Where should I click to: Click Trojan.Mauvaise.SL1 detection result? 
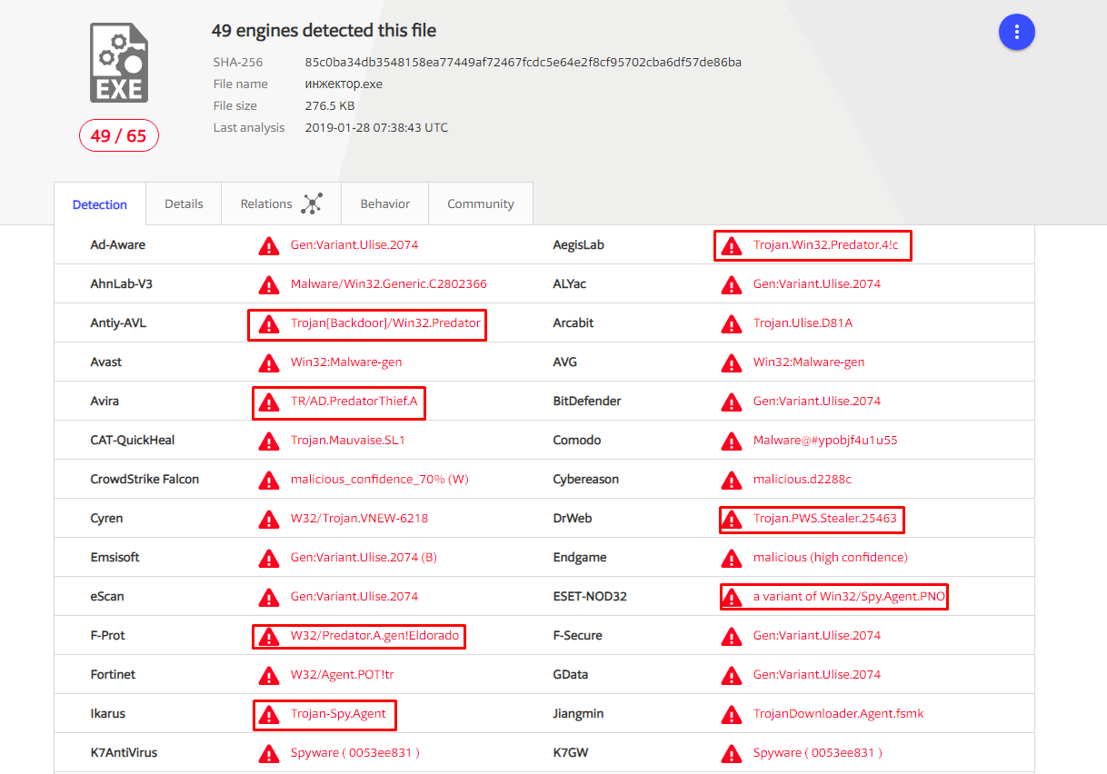(x=348, y=441)
